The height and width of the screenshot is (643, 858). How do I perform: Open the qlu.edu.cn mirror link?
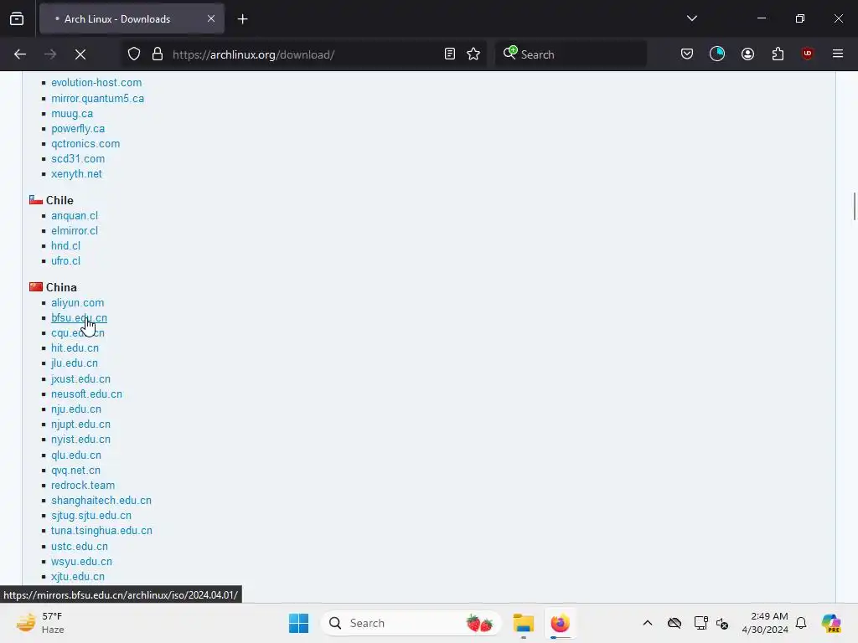[76, 455]
